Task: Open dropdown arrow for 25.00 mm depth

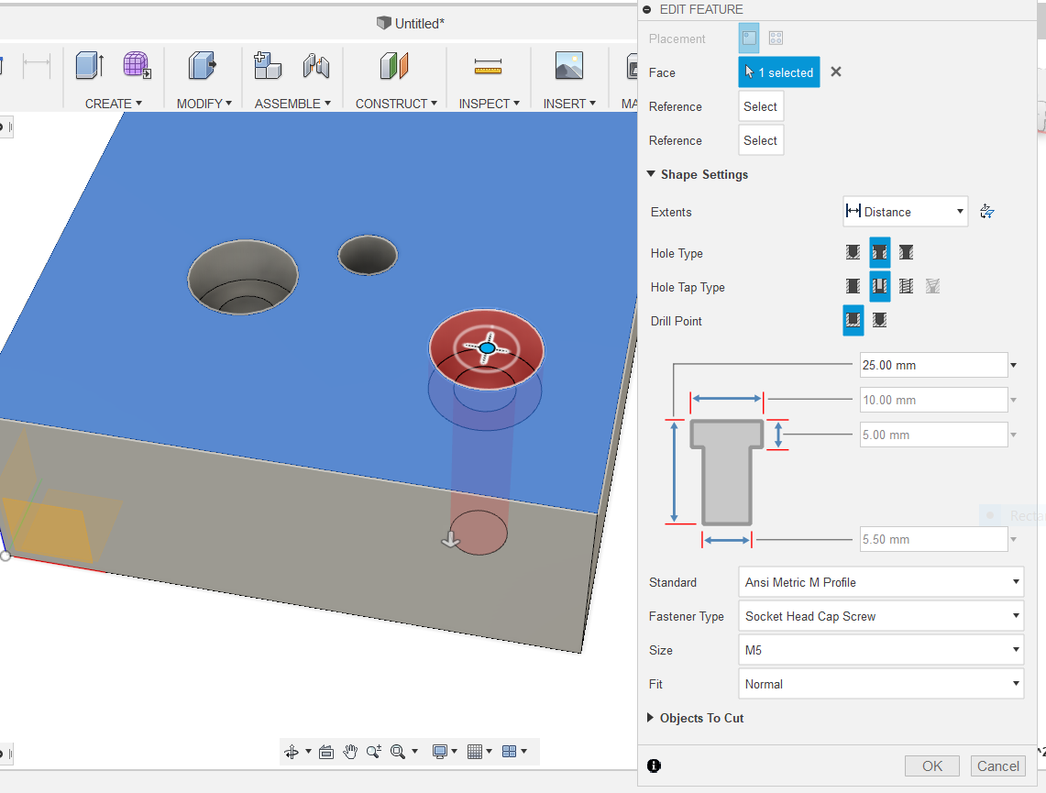Action: (x=1013, y=366)
